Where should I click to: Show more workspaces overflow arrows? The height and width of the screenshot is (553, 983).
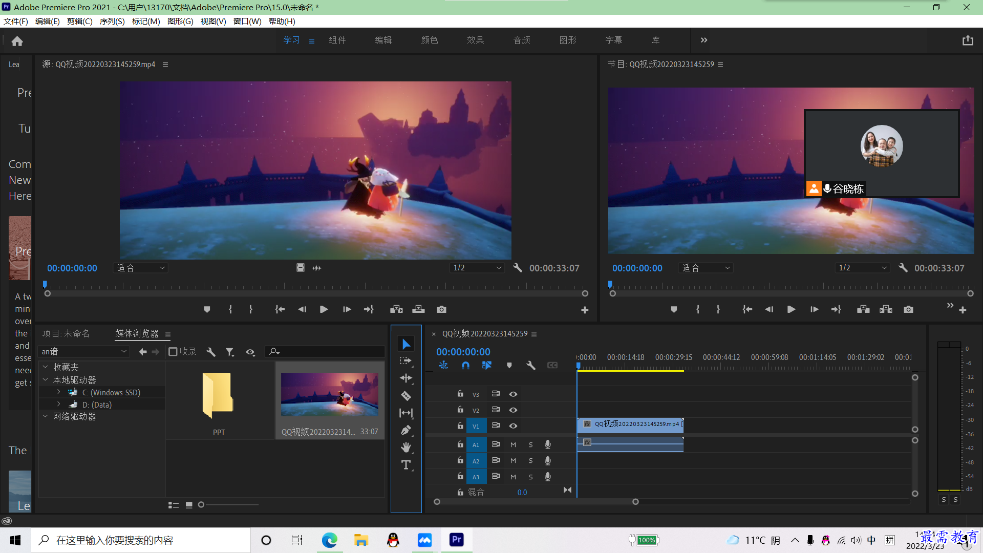704,40
